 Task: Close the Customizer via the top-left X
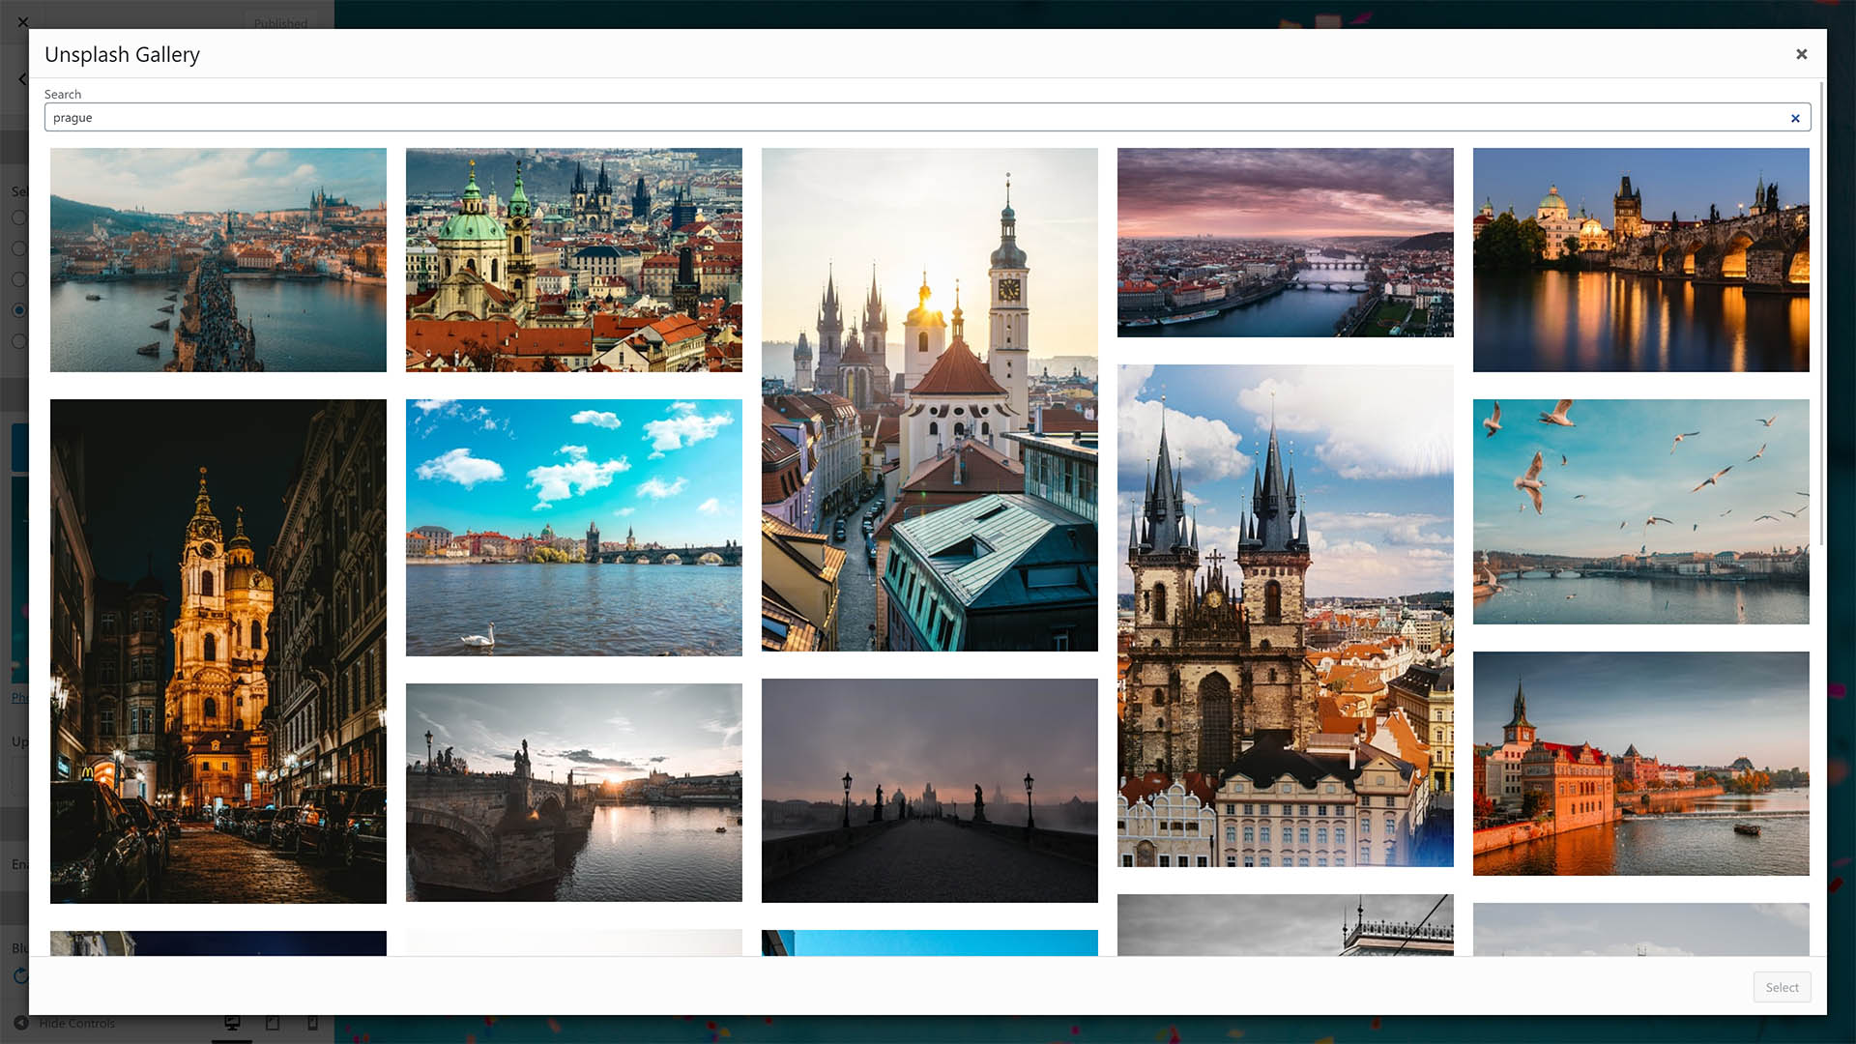(x=23, y=21)
